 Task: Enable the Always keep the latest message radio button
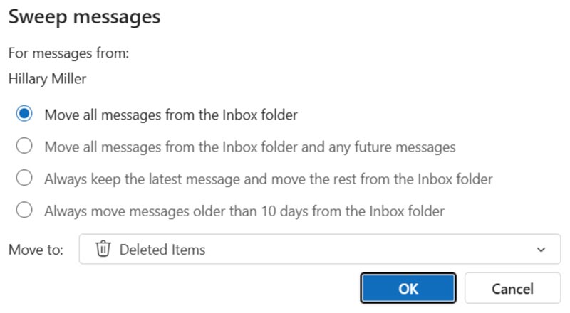tap(24, 178)
